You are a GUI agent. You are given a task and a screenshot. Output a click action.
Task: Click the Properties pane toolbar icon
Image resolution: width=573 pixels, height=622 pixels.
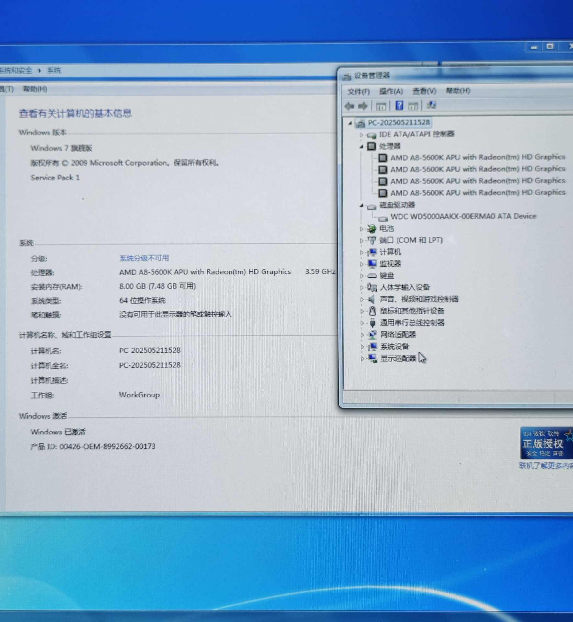tap(413, 106)
